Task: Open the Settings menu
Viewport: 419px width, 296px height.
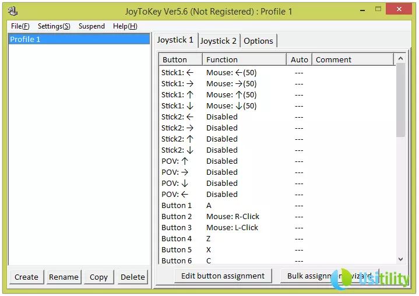Action: [x=54, y=26]
